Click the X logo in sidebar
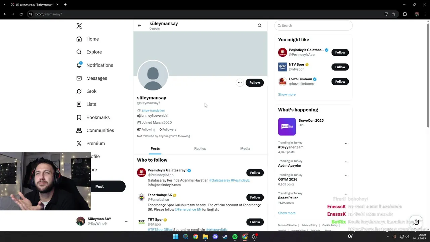 (x=79, y=26)
